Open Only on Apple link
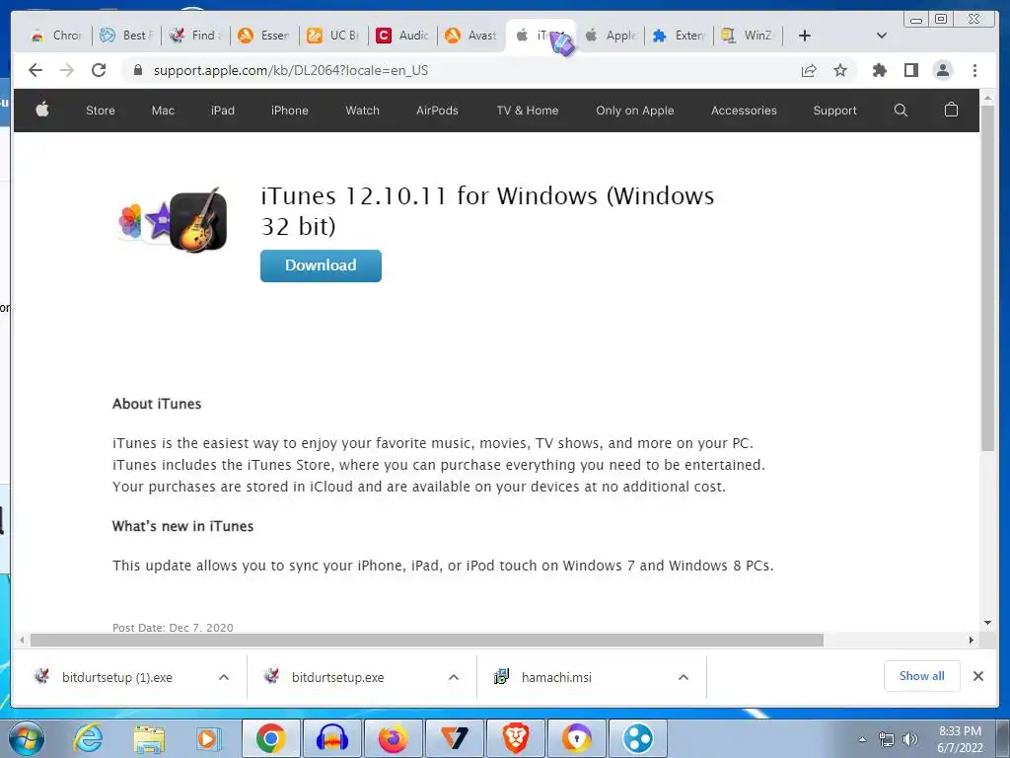 click(x=634, y=111)
